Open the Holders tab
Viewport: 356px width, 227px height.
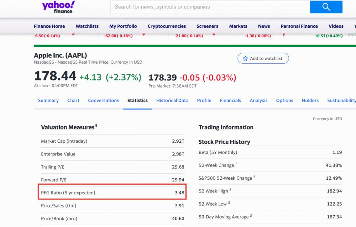[310, 100]
